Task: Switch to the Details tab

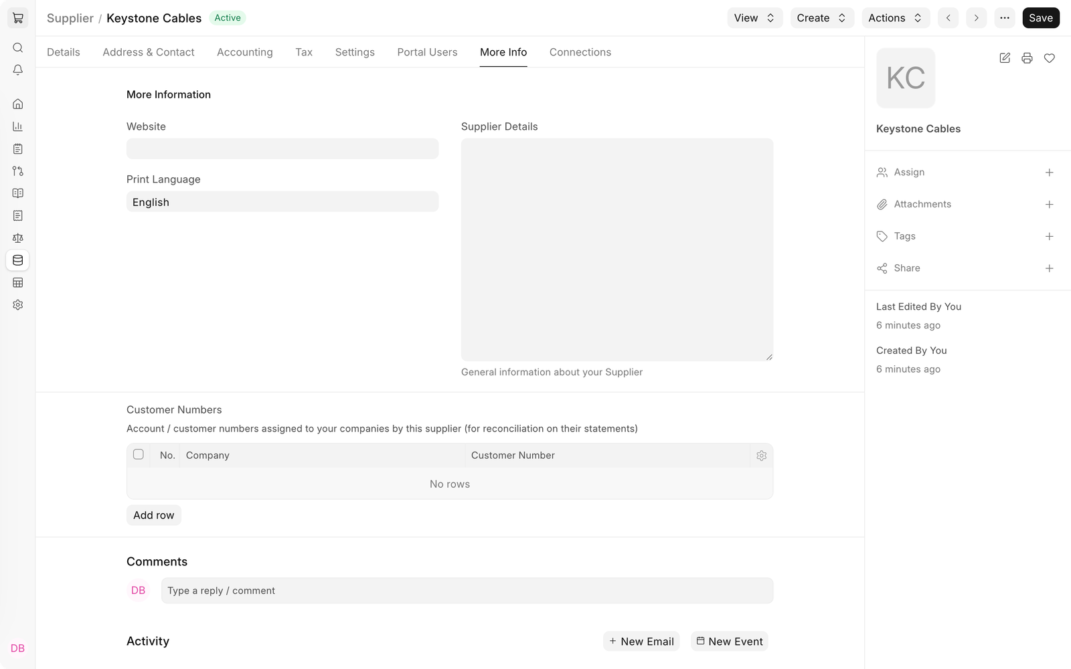Action: point(64,52)
